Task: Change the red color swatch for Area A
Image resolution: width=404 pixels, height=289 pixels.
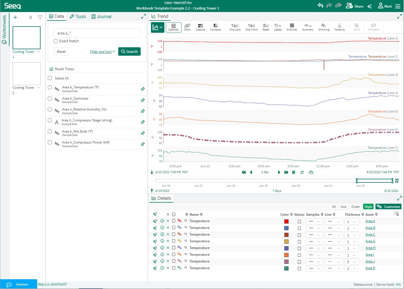Action: 286,222
